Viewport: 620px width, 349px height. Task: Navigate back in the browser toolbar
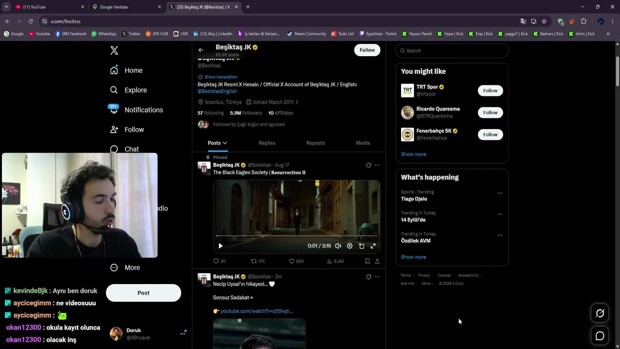(7, 21)
